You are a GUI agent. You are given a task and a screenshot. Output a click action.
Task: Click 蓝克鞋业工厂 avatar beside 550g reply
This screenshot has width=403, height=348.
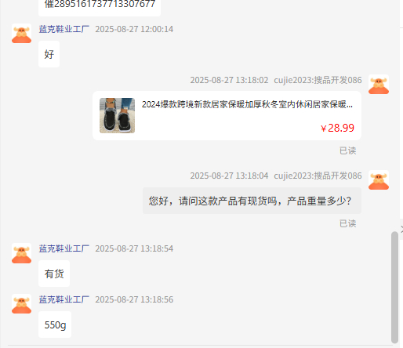coord(21,304)
